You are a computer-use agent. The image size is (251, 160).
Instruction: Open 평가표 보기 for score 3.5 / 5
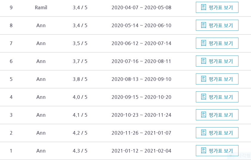[217, 43]
